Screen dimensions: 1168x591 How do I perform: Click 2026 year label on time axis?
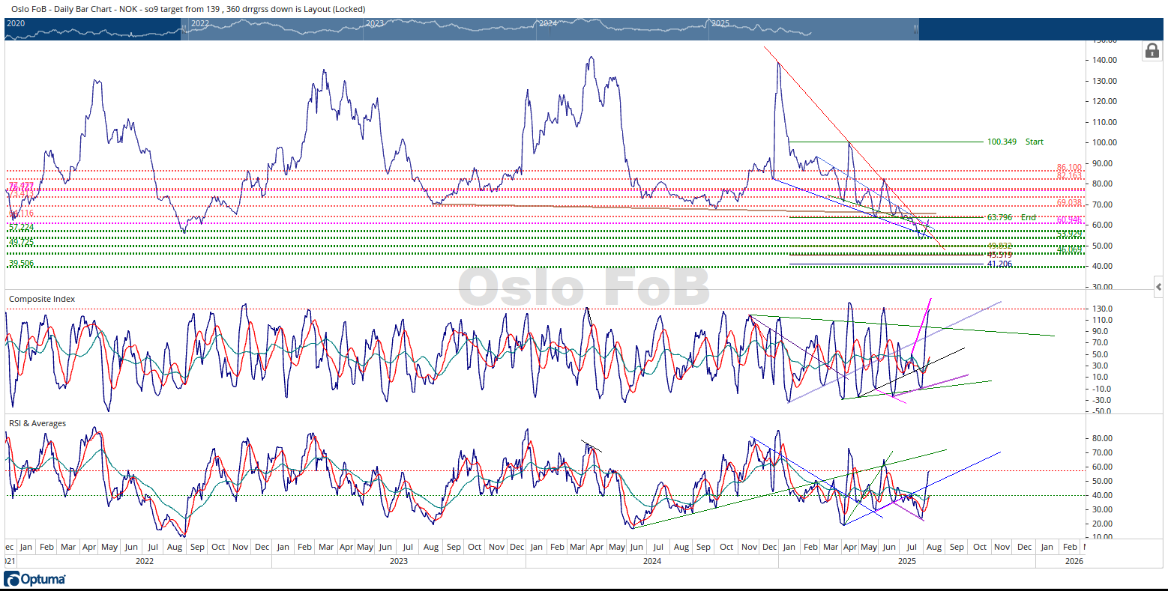tap(1074, 561)
